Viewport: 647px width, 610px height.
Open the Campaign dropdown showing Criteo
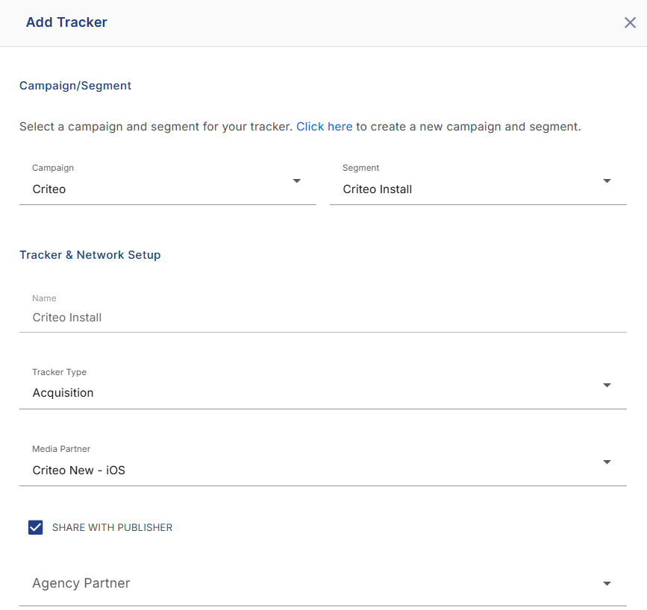click(x=167, y=181)
